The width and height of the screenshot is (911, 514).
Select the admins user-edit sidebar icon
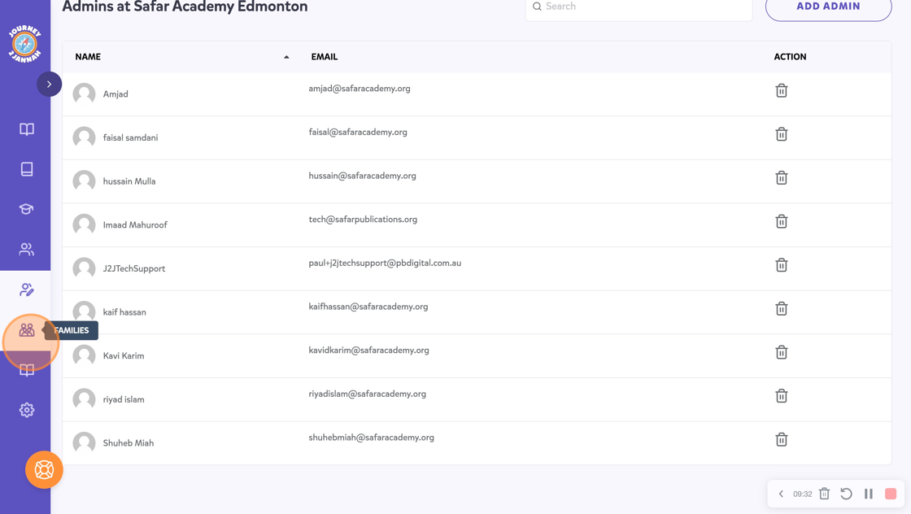[x=27, y=290]
